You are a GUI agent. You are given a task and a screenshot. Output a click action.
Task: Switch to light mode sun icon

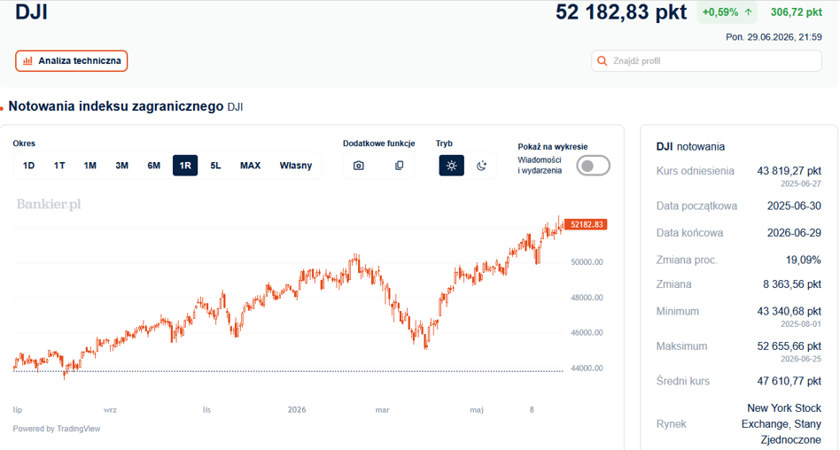tap(452, 166)
